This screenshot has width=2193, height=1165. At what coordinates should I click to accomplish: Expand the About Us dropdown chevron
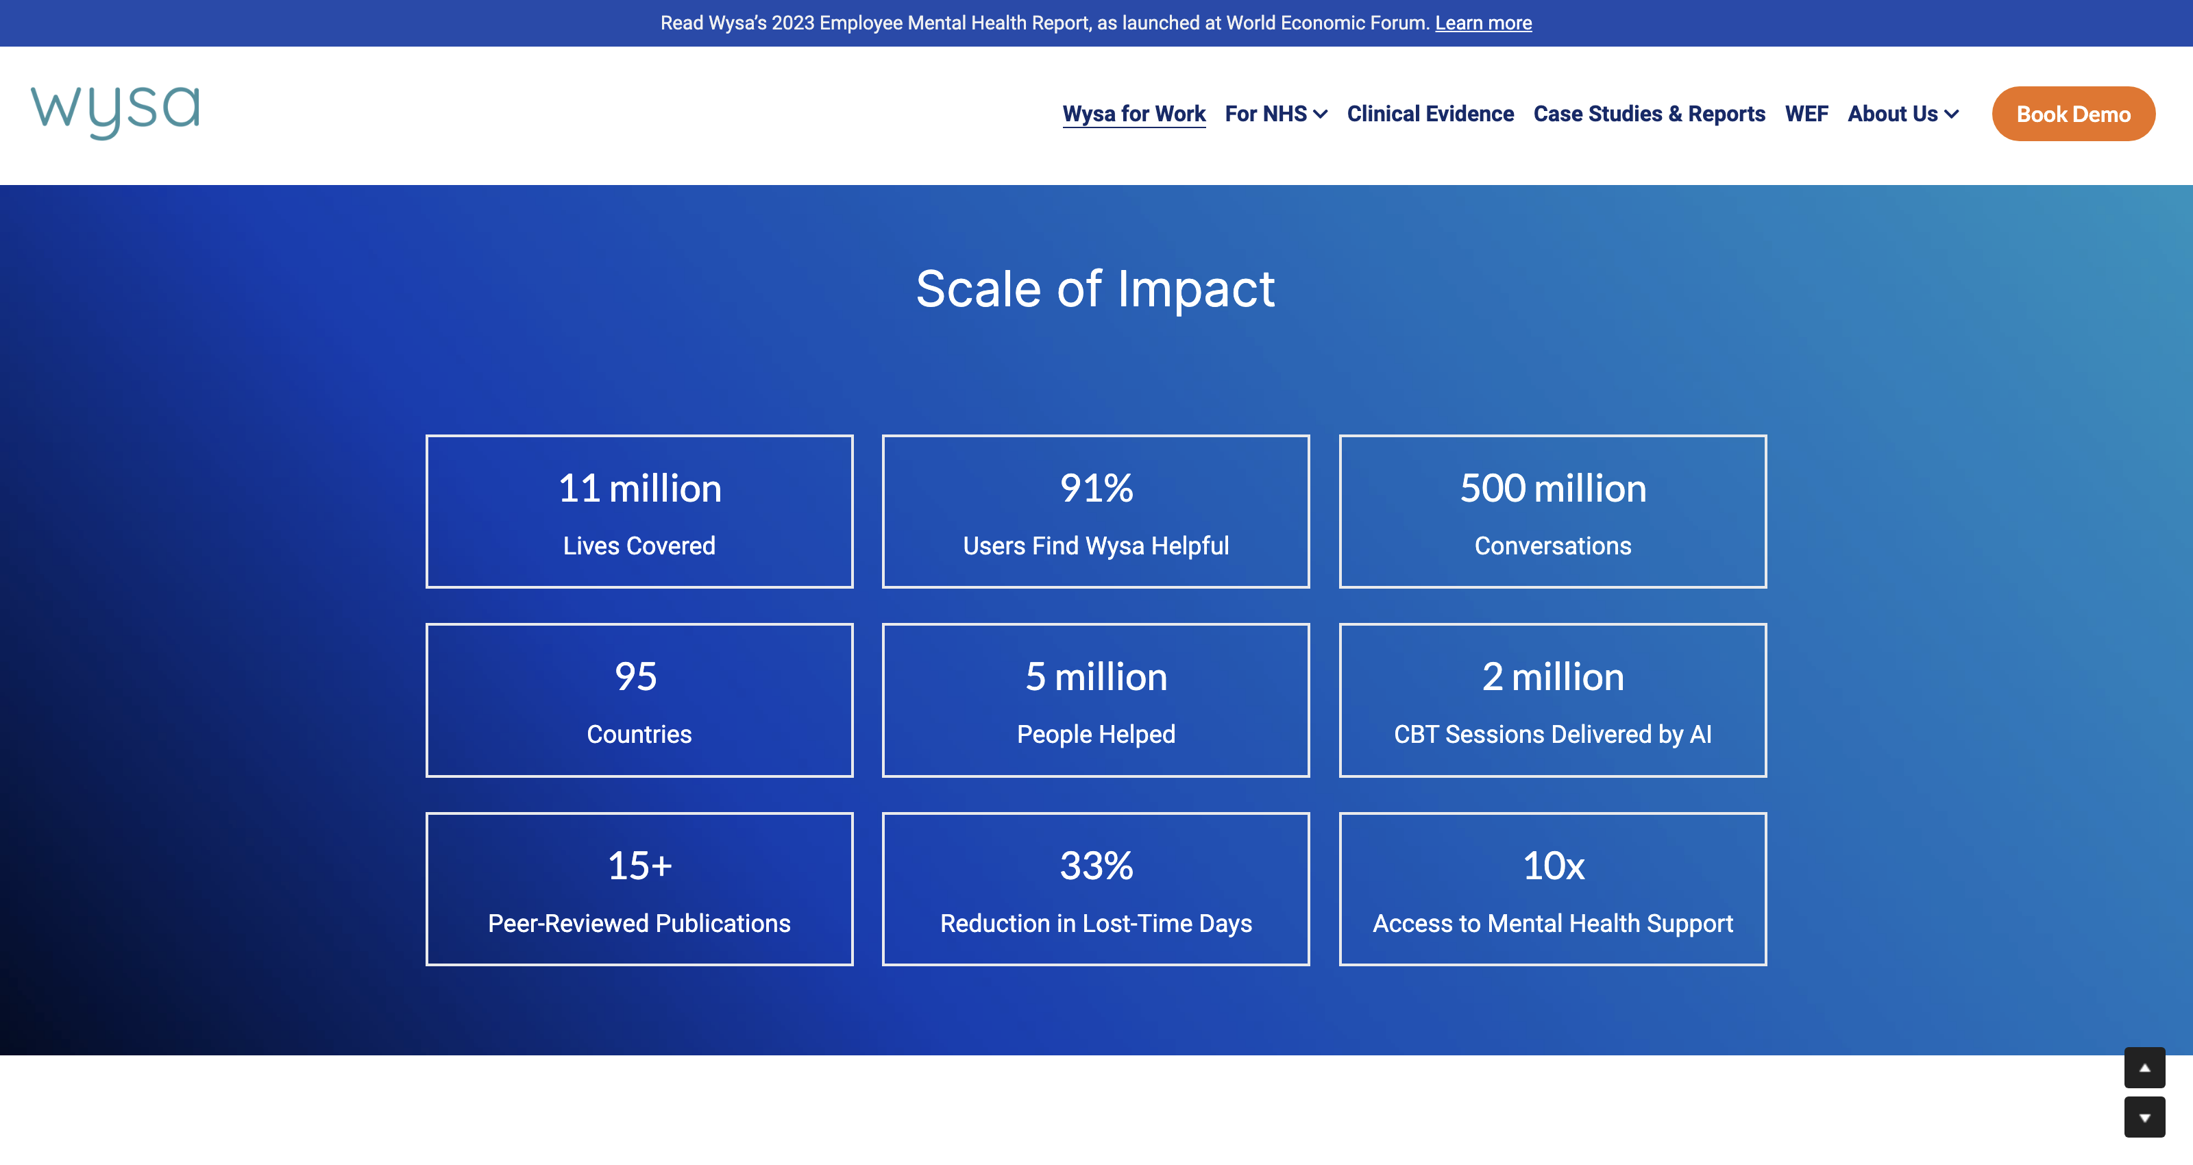tap(1952, 114)
